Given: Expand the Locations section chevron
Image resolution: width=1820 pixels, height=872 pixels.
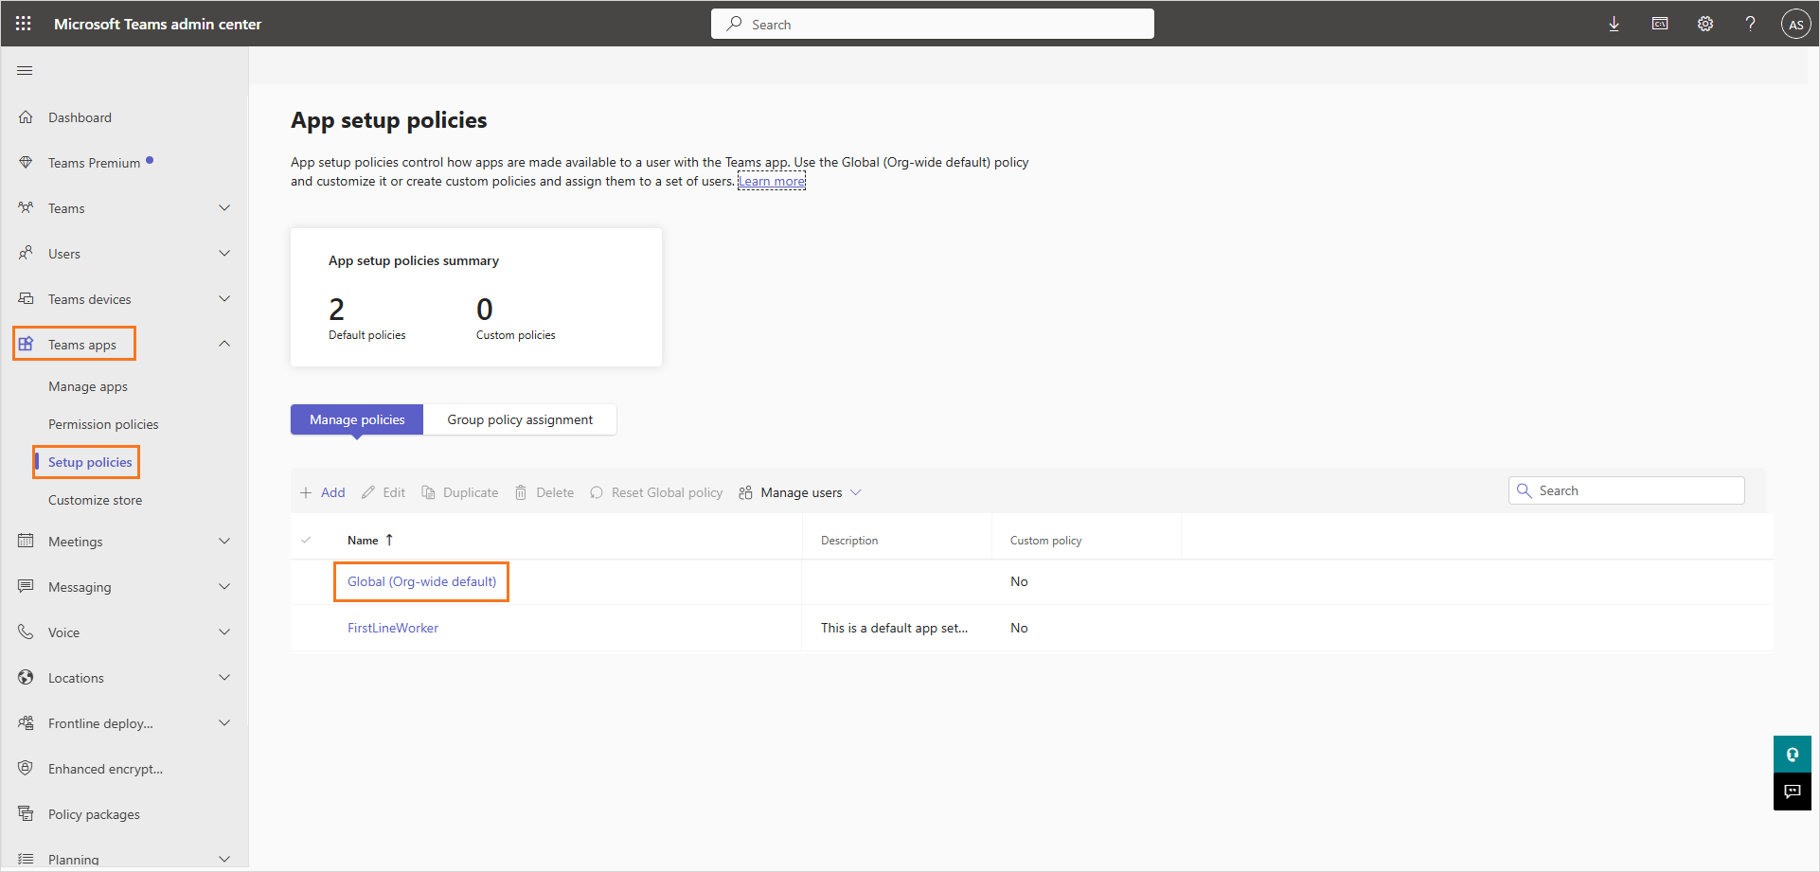Looking at the screenshot, I should coord(224,677).
